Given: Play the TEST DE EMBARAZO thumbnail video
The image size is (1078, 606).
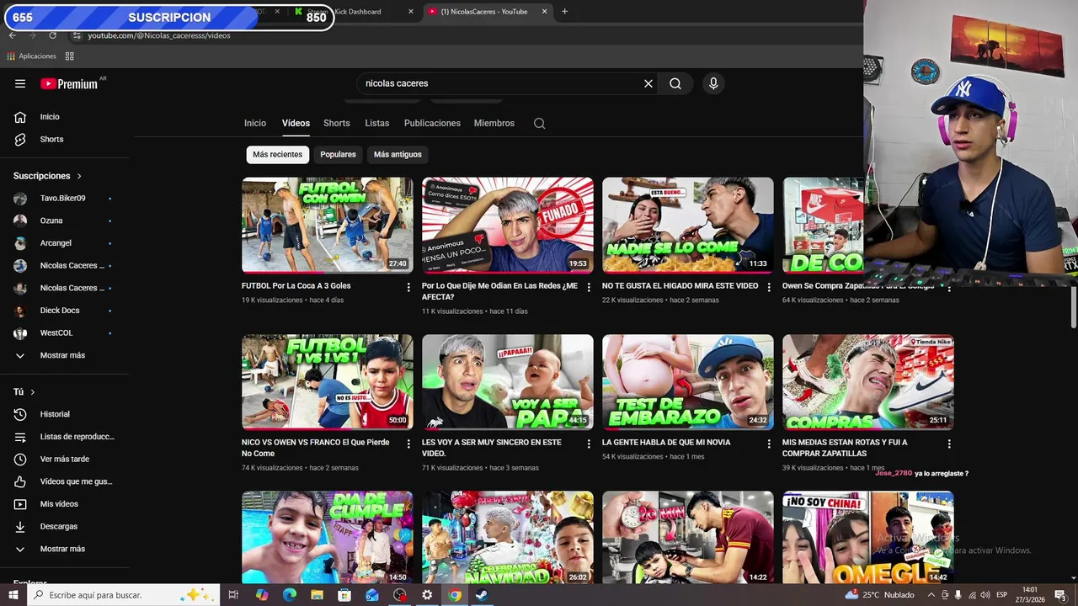Looking at the screenshot, I should coord(688,382).
